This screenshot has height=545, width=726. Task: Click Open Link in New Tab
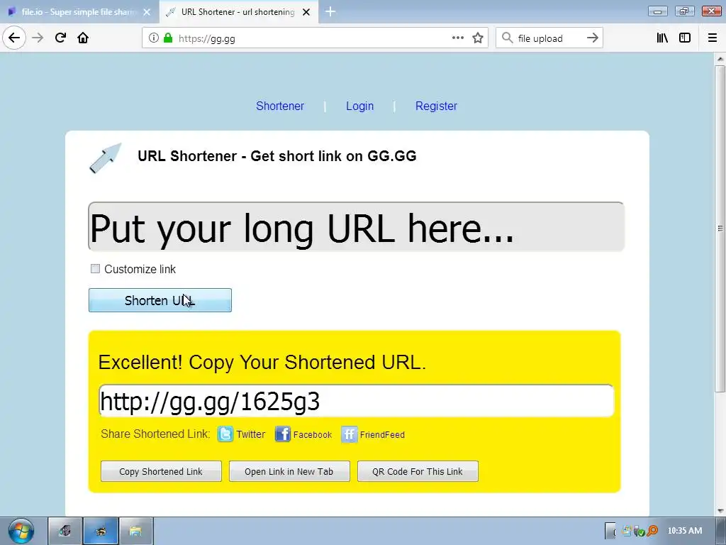[289, 471]
